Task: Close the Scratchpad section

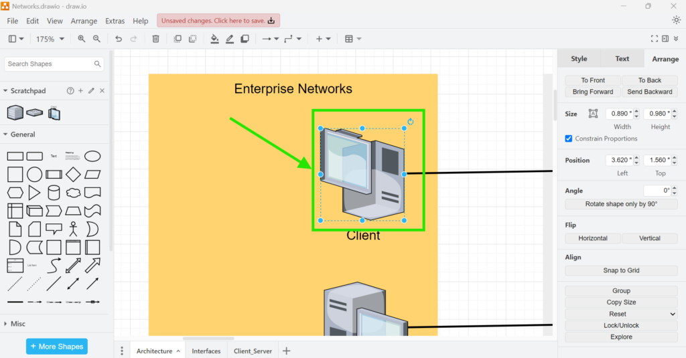Action: coord(102,90)
